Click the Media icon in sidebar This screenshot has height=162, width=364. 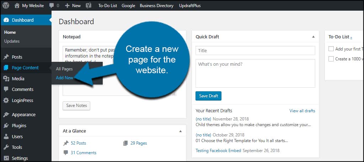(x=6, y=79)
